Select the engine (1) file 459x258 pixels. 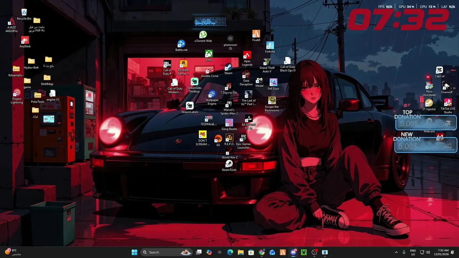(53, 96)
